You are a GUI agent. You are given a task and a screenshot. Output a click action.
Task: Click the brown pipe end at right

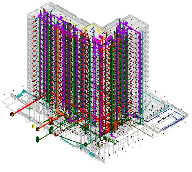(153, 135)
